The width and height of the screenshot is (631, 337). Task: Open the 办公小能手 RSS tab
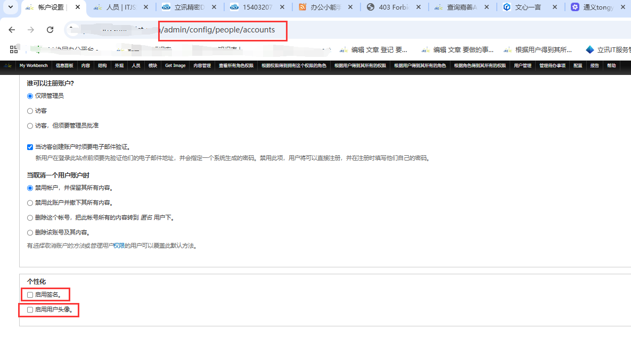[x=325, y=7]
